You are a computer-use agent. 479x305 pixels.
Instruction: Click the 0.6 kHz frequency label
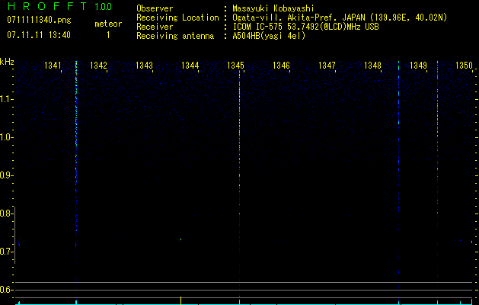tap(5, 290)
